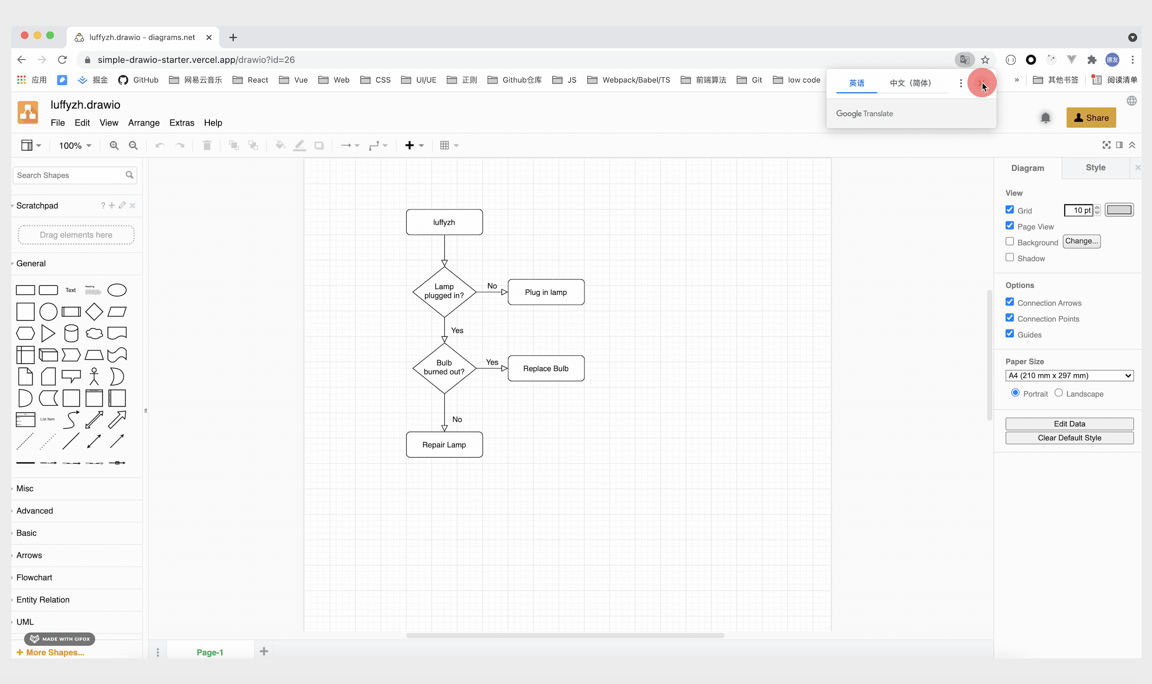Click the shadow toolbar icon
This screenshot has height=684, width=1152.
pyautogui.click(x=319, y=145)
